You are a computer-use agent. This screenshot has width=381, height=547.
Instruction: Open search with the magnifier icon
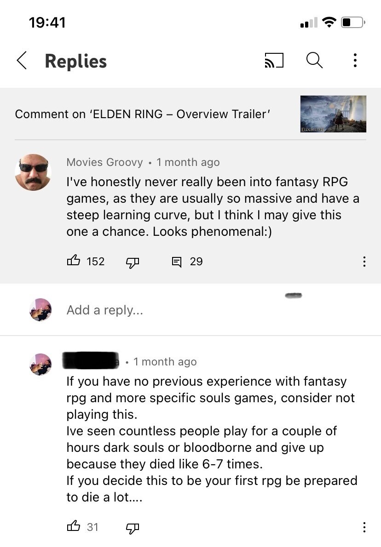pyautogui.click(x=315, y=60)
